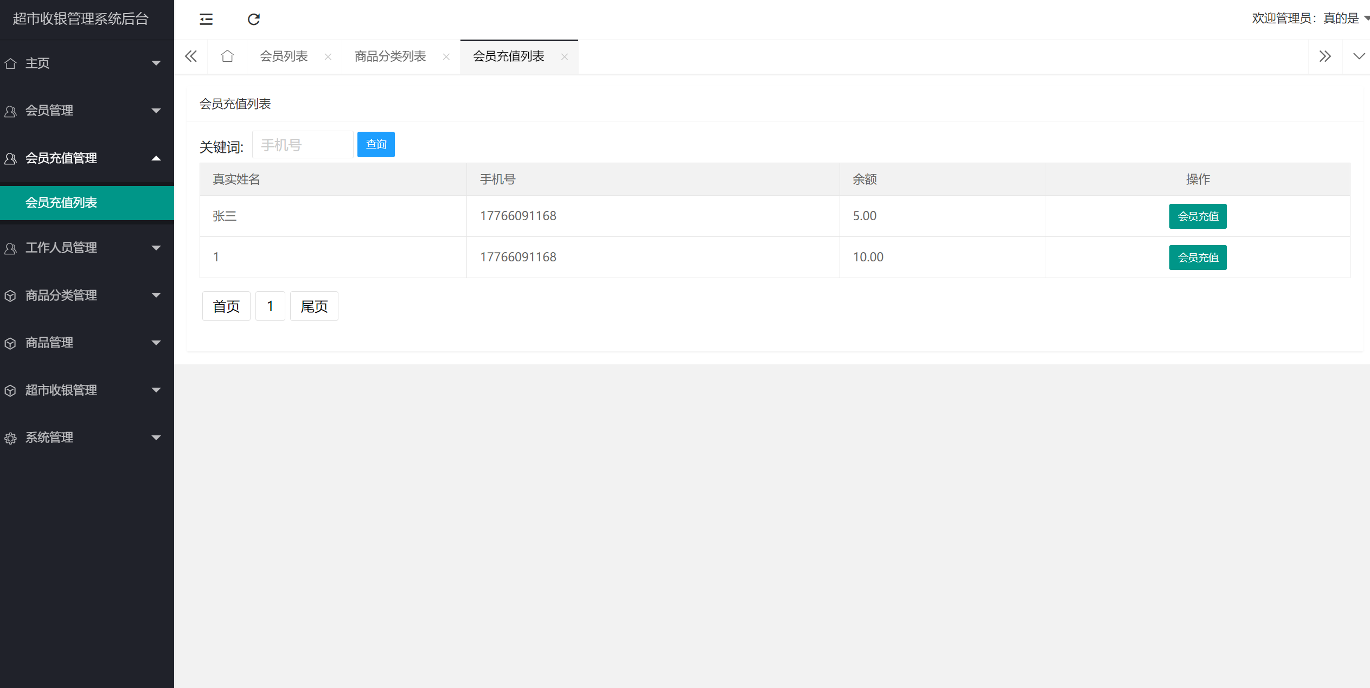
Task: Focus the 手机号 keyword input field
Action: [303, 145]
